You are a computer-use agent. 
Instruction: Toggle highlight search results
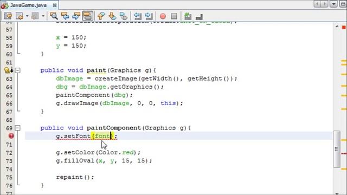(87, 16)
